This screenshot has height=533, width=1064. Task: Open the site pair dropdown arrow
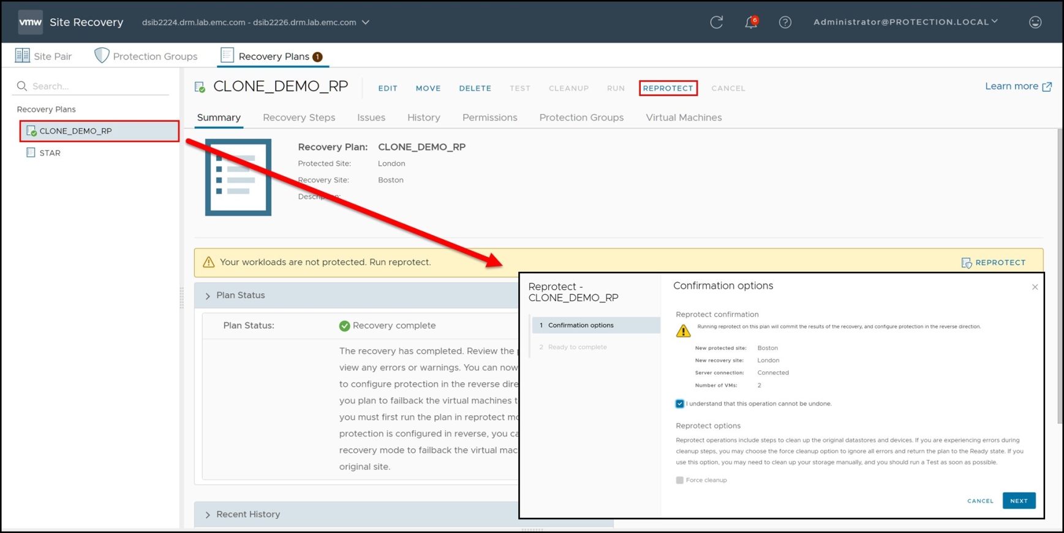coord(366,22)
